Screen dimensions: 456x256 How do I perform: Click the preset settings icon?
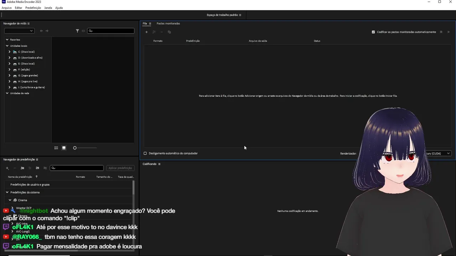tap(30, 168)
